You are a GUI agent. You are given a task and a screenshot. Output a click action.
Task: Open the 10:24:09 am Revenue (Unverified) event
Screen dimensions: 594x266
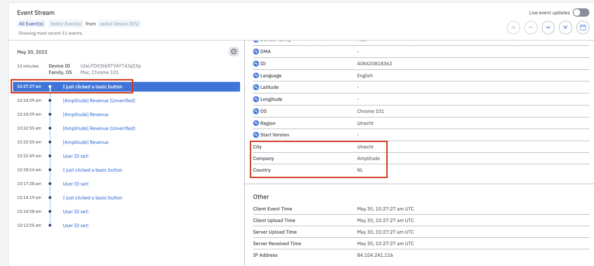99,100
